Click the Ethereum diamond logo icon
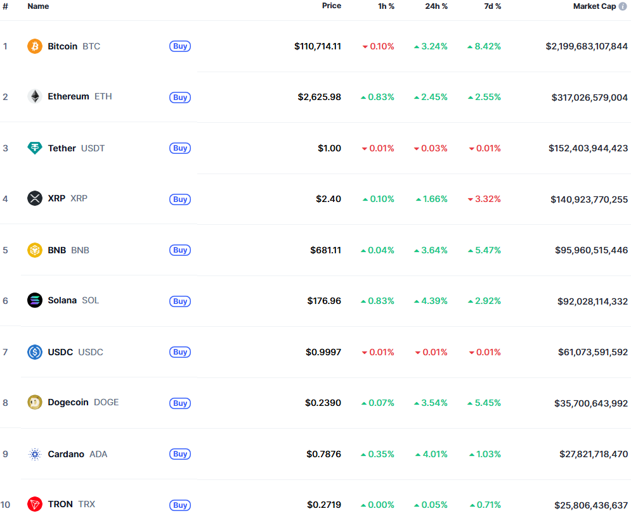This screenshot has width=631, height=518. (x=35, y=97)
